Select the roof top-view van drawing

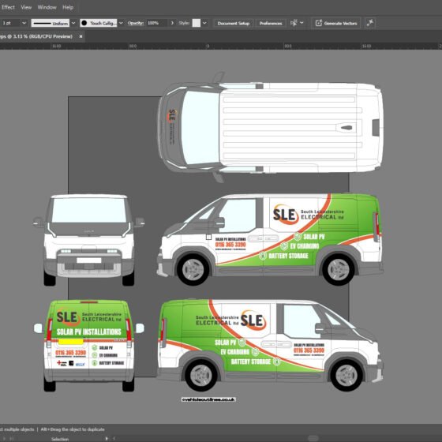tap(270, 127)
